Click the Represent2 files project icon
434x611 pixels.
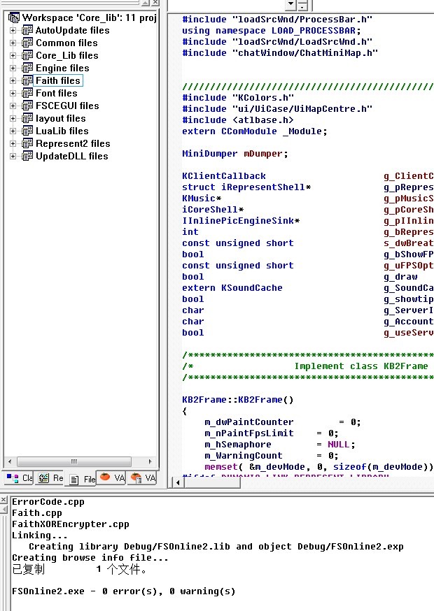27,143
